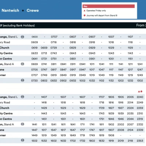This screenshot has height=146, width=146.
Task: Click the 'Stand A' stop label in the 1441 row
Action: (9, 124)
